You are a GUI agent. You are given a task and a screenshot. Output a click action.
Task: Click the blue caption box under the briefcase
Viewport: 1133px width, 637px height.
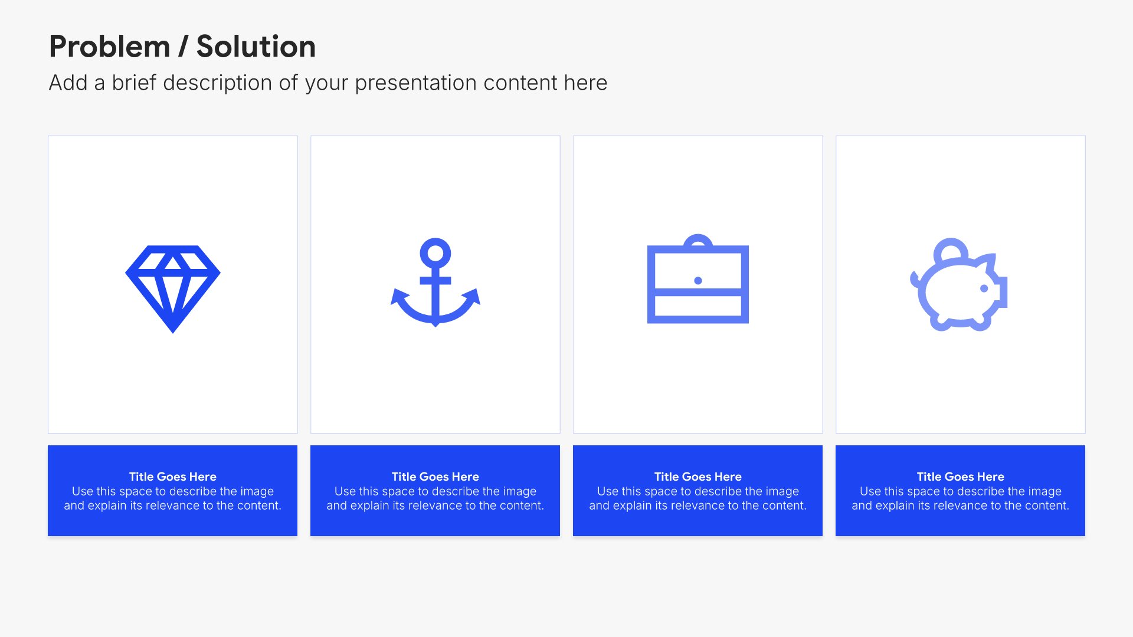(698, 491)
